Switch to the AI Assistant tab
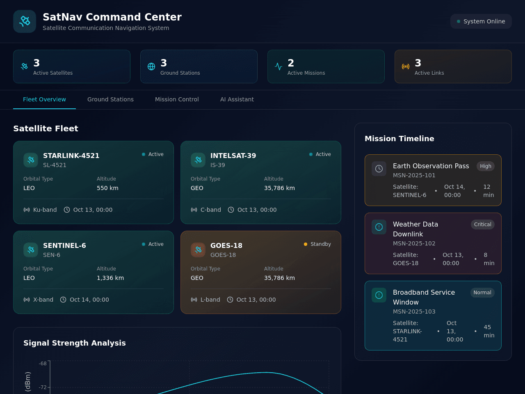This screenshot has height=394, width=525. point(237,99)
